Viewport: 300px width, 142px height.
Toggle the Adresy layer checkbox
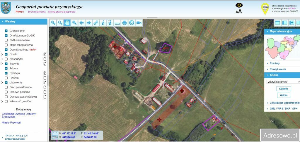pyautogui.click(x=6, y=68)
